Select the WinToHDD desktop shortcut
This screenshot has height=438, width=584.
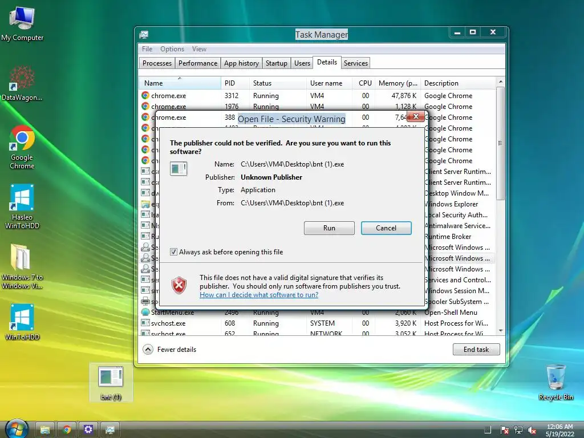pos(22,322)
